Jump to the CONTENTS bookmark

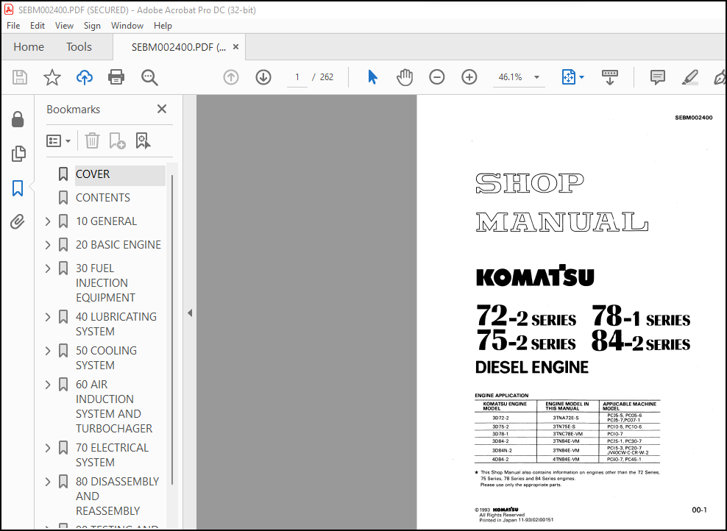103,198
